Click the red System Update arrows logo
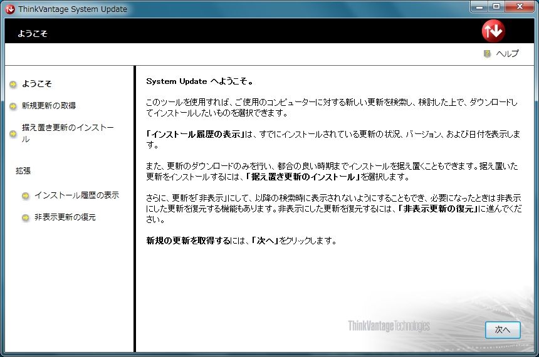This screenshot has height=357, width=539. tap(493, 31)
